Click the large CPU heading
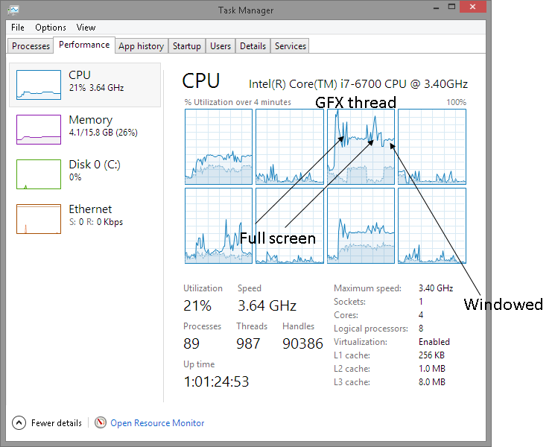 200,81
